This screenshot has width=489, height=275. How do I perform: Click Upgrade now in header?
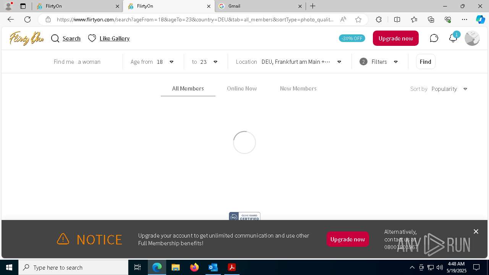point(396,38)
